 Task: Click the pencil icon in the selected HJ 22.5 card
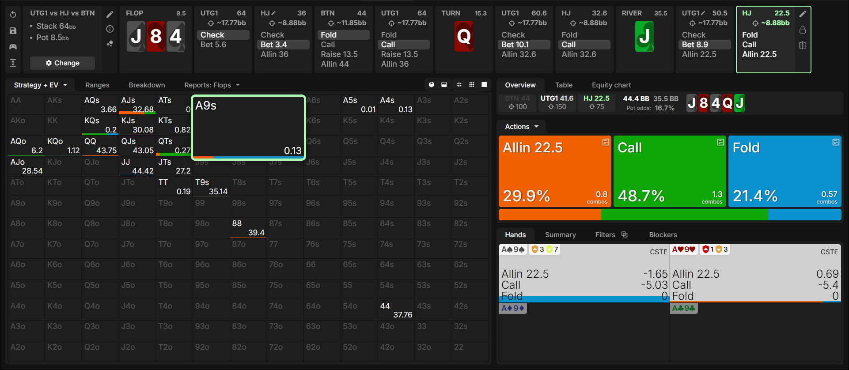point(803,14)
